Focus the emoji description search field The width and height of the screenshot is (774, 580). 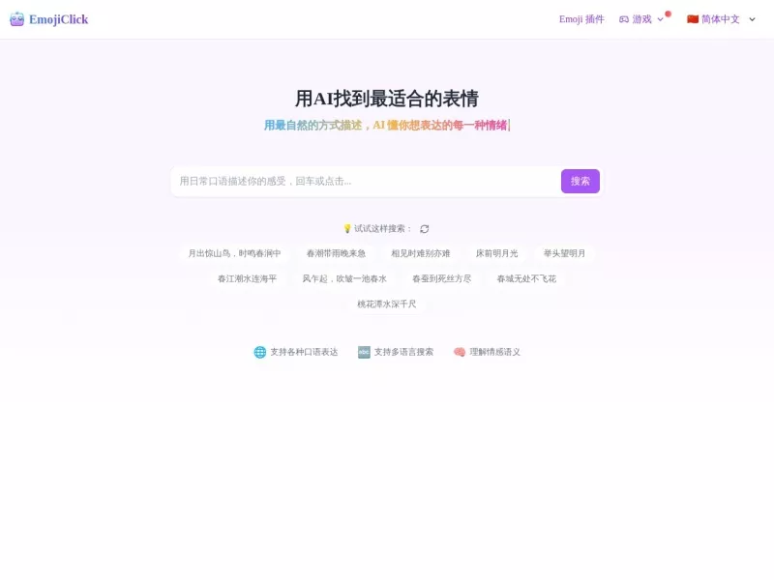click(366, 181)
